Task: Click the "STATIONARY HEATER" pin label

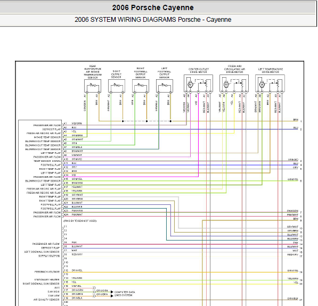Action: point(47,280)
